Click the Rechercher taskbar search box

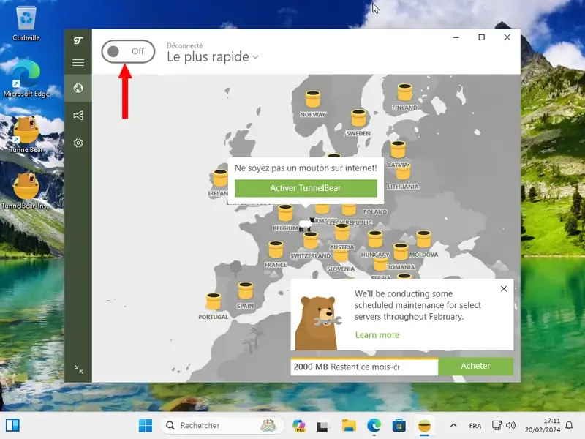click(x=222, y=425)
